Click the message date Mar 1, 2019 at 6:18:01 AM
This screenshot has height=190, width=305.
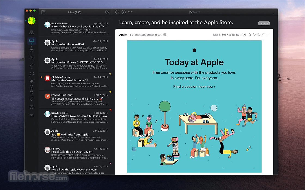[x=230, y=35]
